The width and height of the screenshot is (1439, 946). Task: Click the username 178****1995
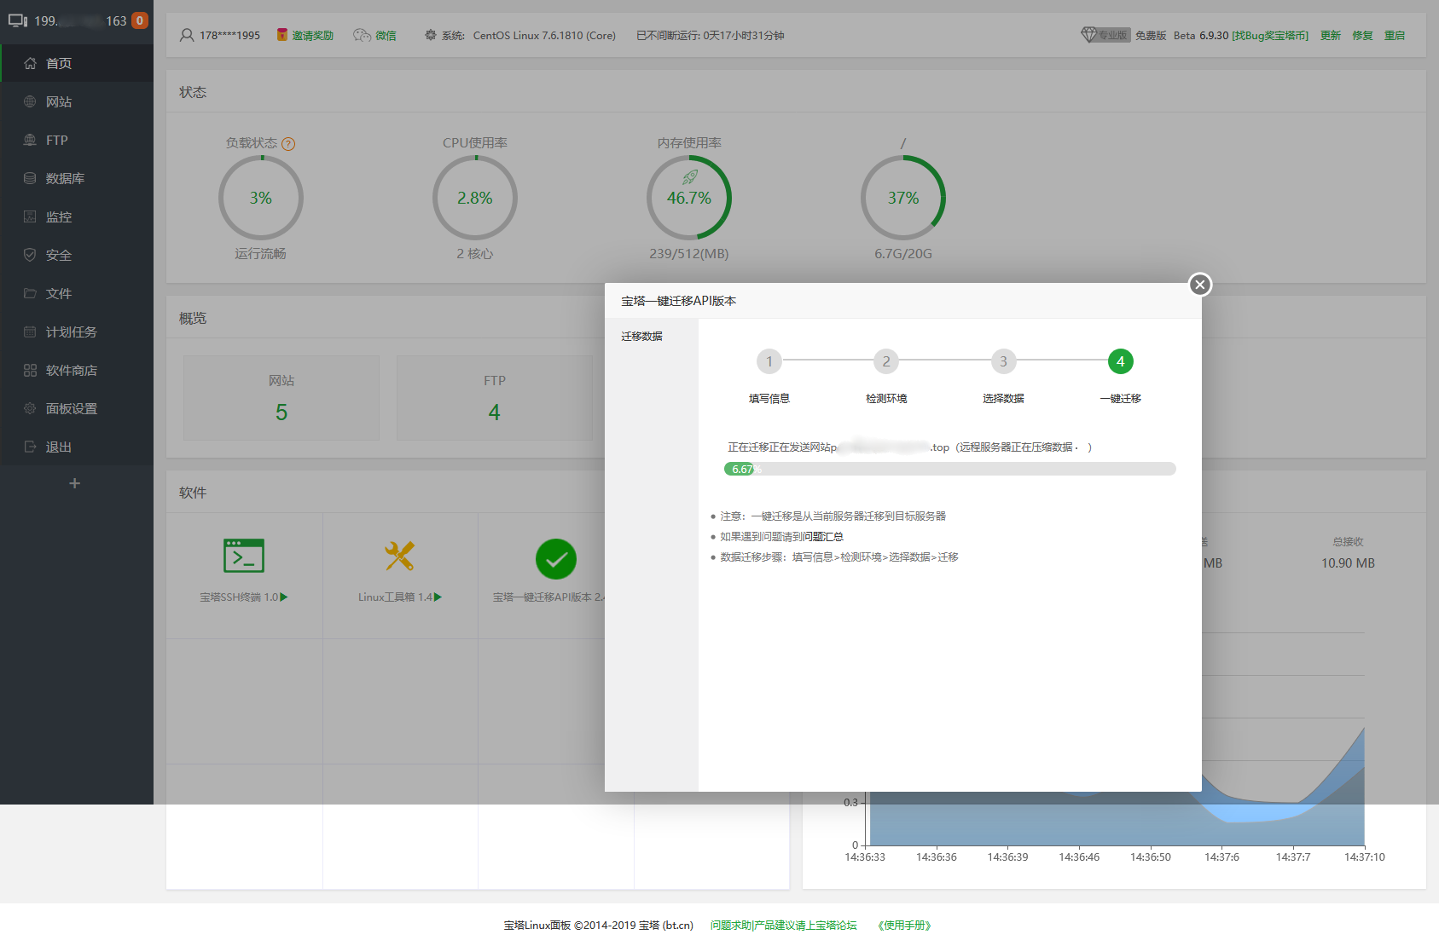click(x=230, y=35)
